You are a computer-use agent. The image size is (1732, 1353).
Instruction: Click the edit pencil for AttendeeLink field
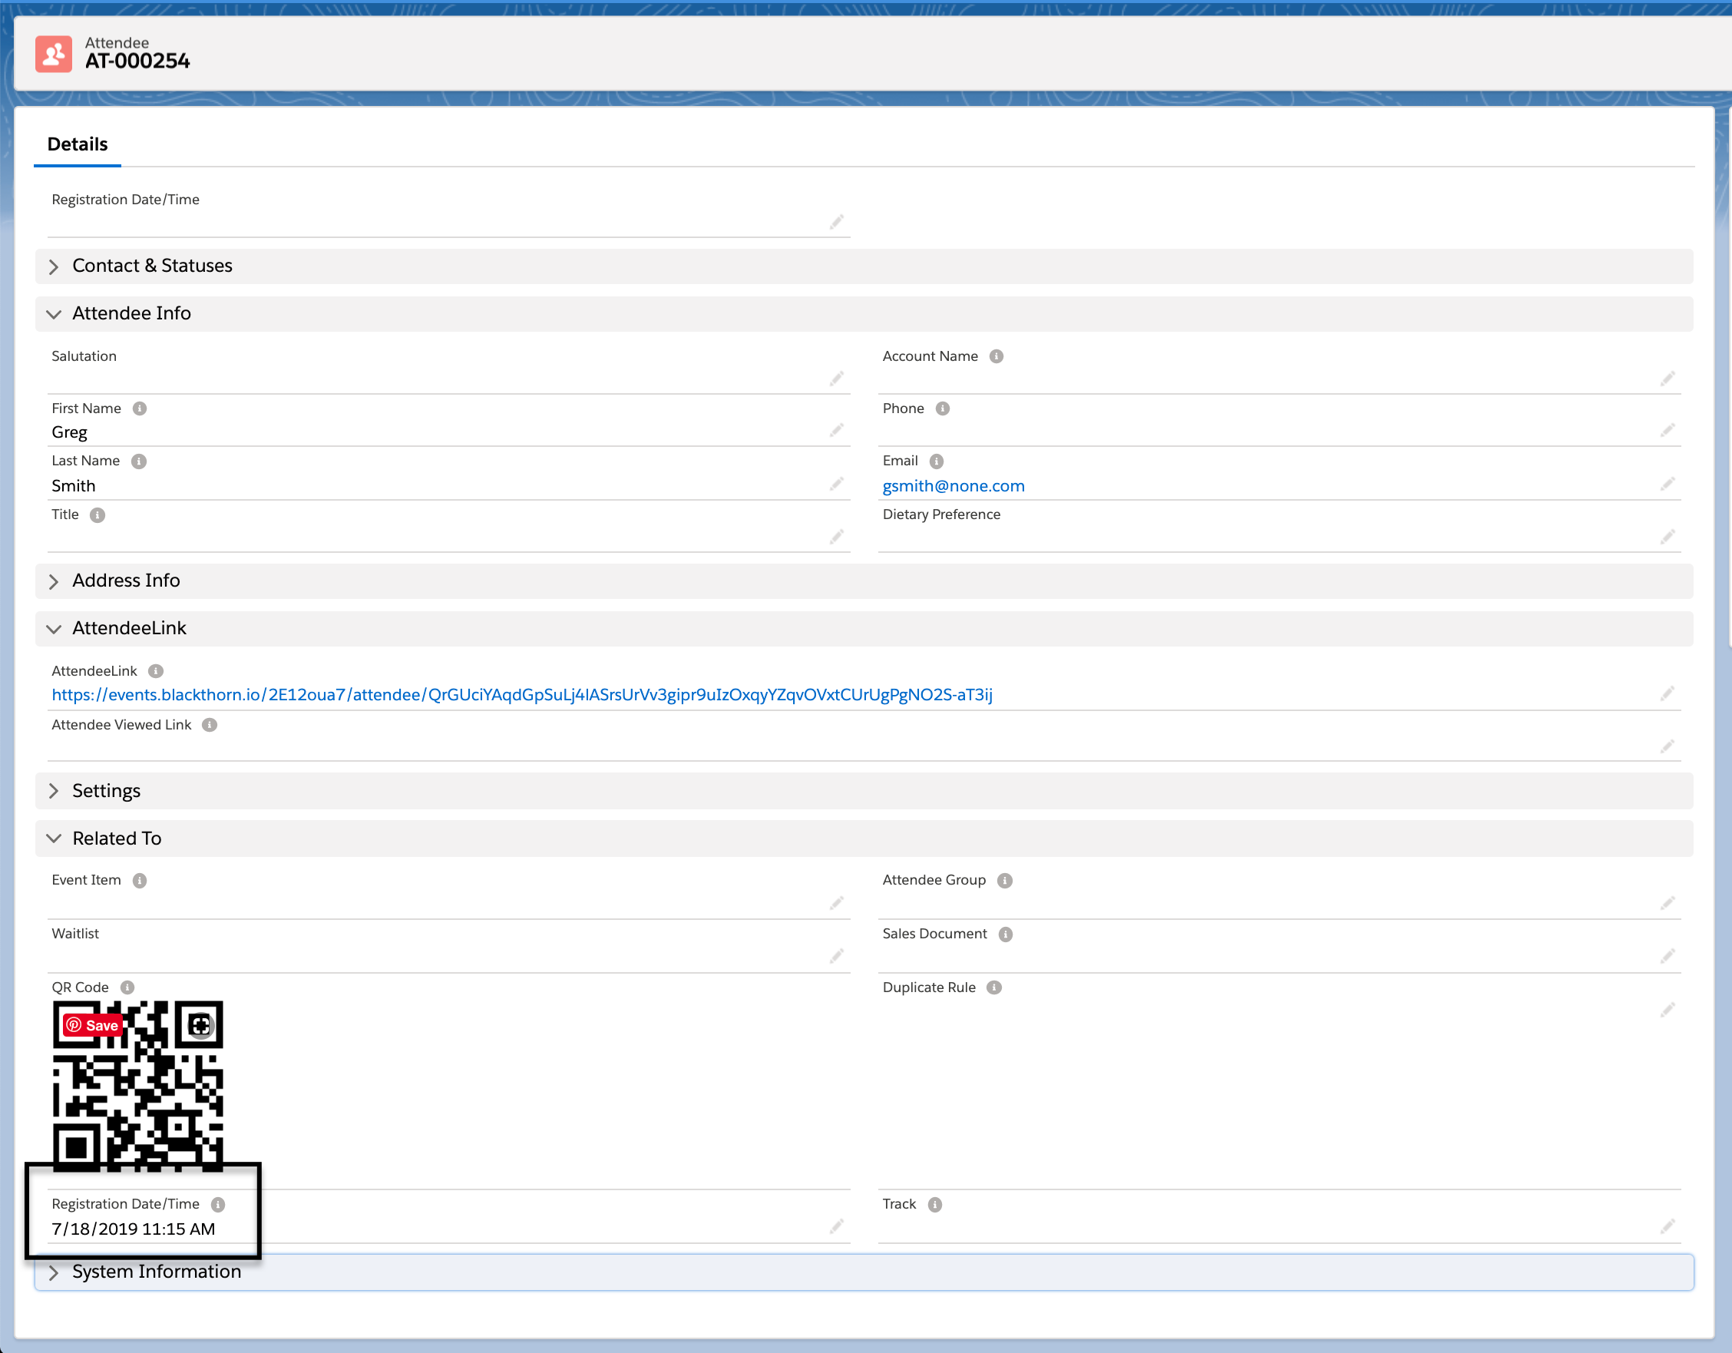pos(1667,694)
